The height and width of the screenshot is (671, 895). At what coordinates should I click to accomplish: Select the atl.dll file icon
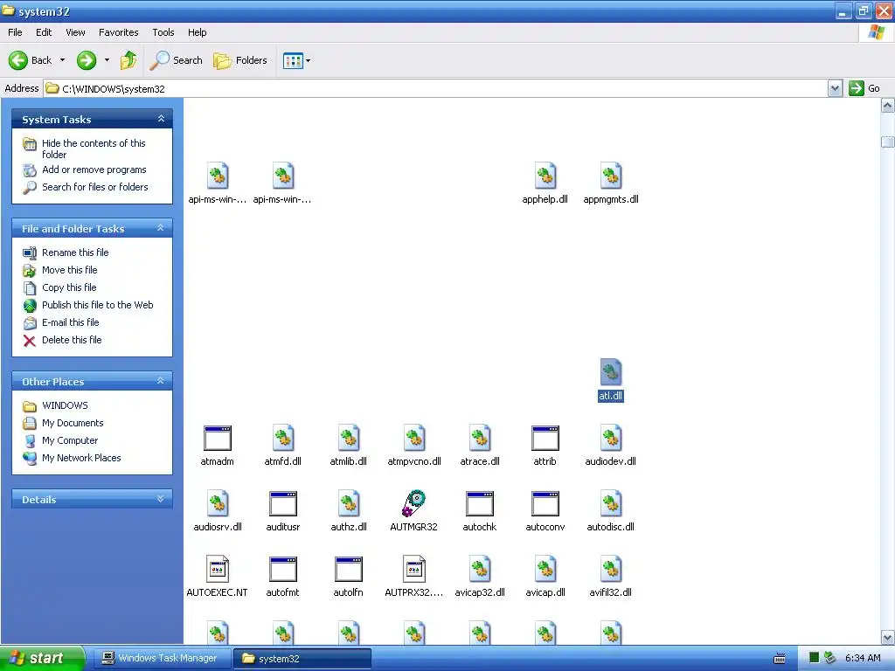(x=610, y=372)
